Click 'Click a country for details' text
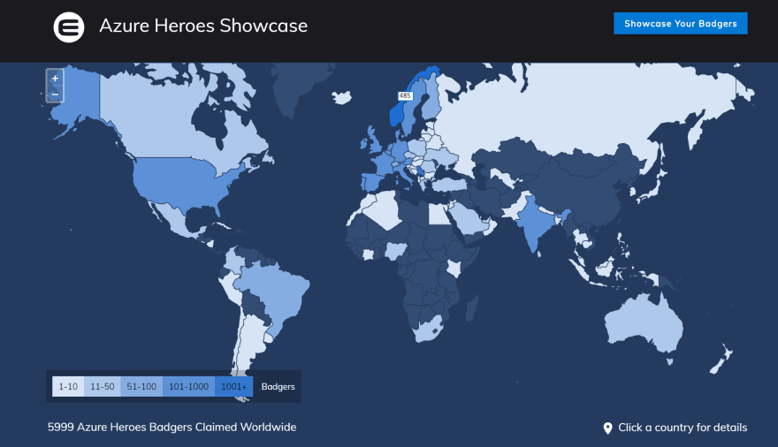 click(x=683, y=428)
